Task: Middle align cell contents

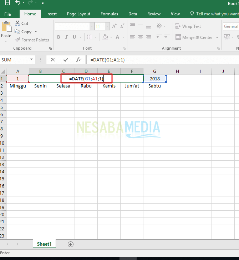Action: pyautogui.click(x=141, y=26)
